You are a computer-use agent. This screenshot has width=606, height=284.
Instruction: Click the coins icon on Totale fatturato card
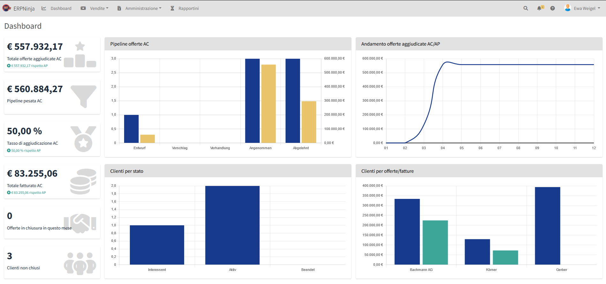[83, 181]
